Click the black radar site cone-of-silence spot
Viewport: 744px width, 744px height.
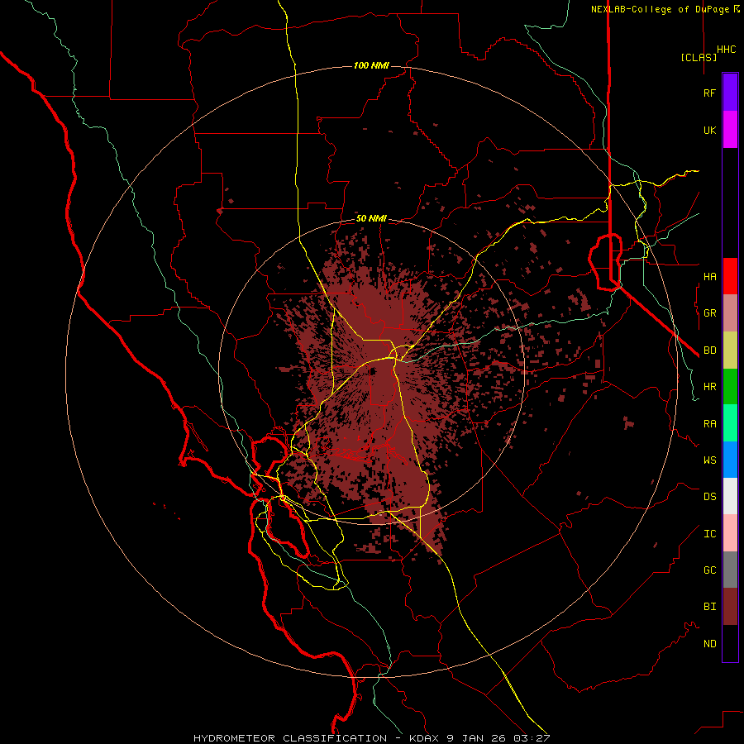[373, 371]
